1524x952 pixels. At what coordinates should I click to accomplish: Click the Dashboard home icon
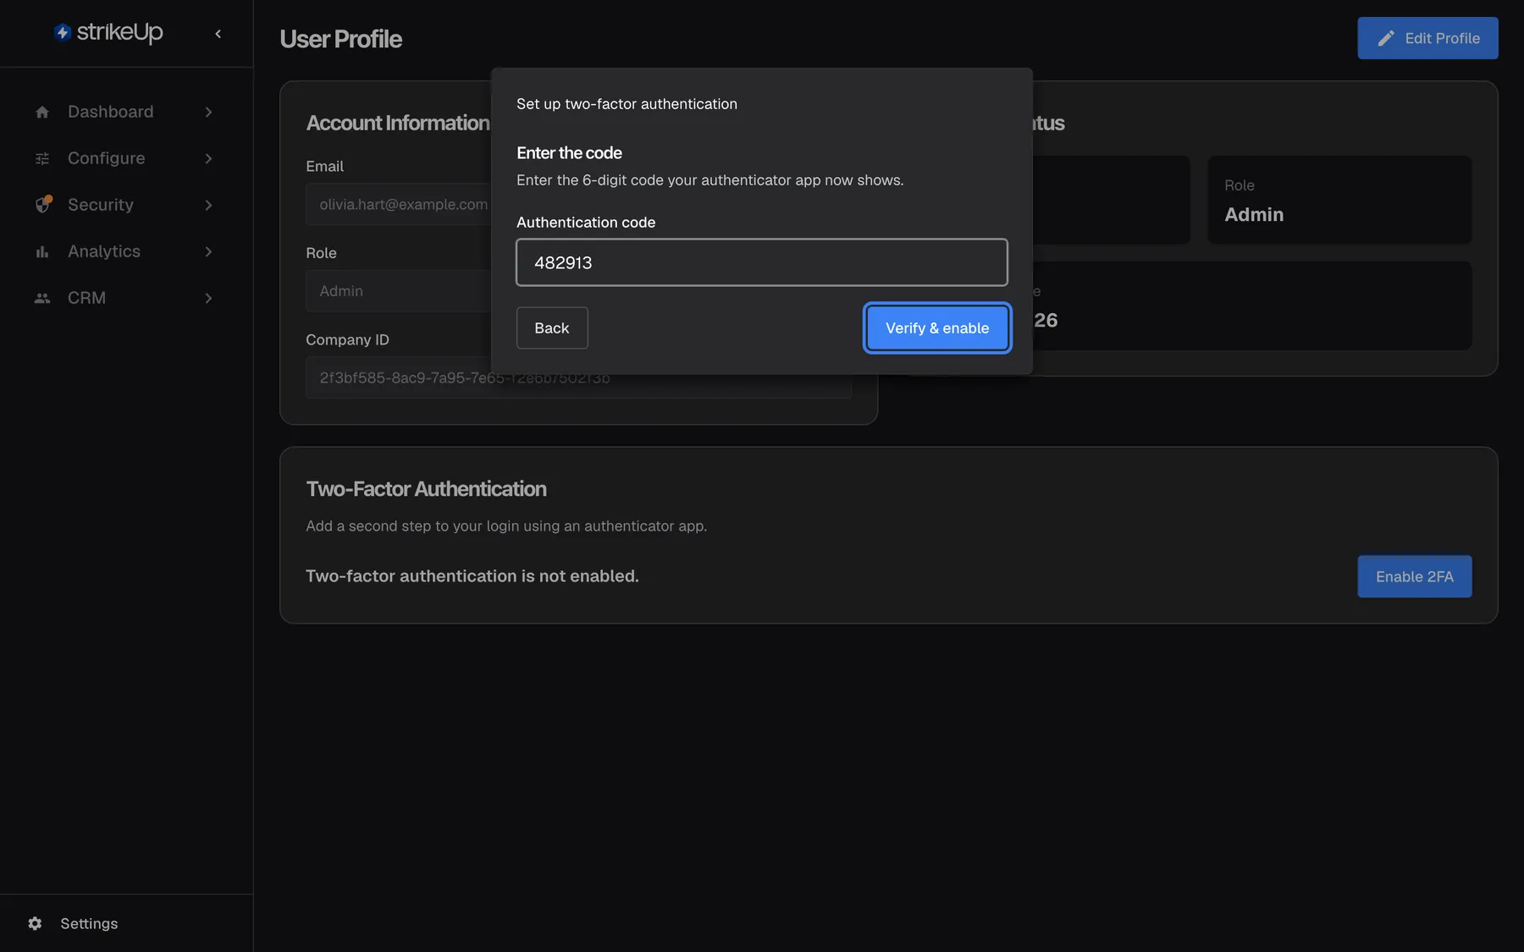pos(42,112)
